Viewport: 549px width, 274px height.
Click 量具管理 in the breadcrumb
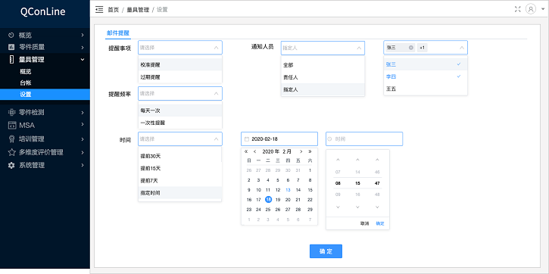(138, 10)
